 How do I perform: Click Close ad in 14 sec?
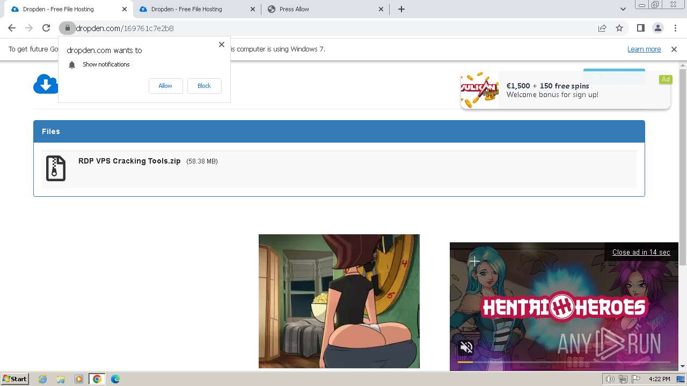641,252
